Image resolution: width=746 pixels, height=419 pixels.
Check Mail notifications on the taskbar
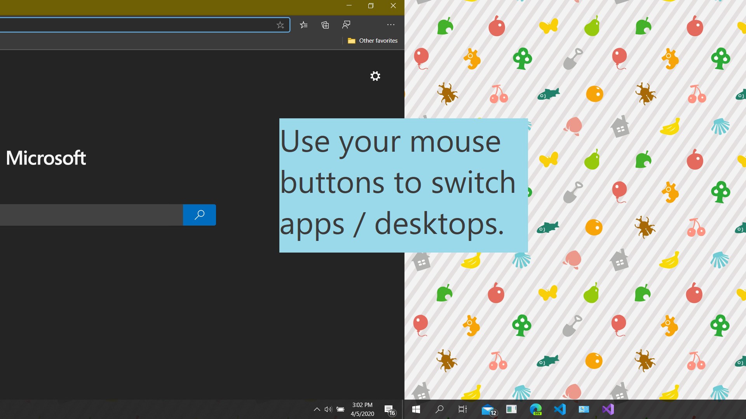point(488,409)
